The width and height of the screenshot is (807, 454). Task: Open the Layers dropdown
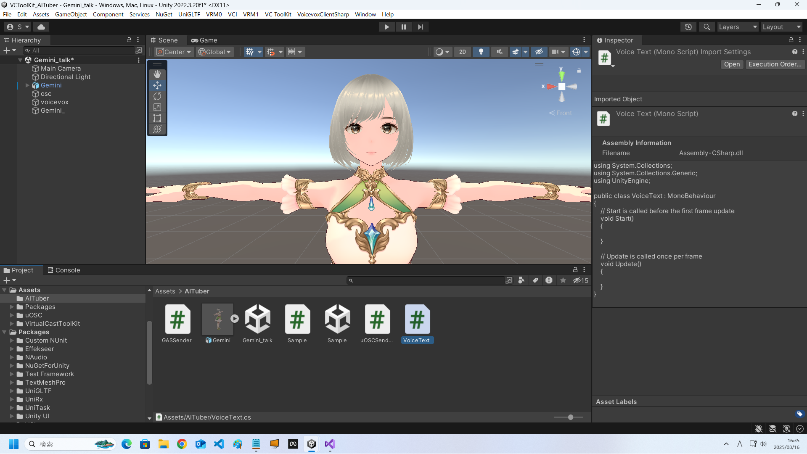click(737, 27)
